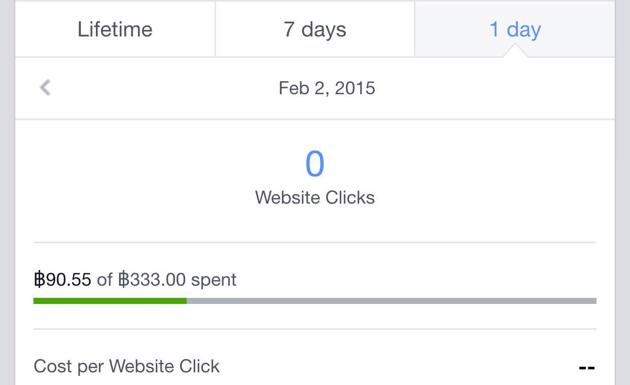This screenshot has width=630, height=385.
Task: Click horizontal divider line above Cost per Website Click
Action: tap(314, 329)
